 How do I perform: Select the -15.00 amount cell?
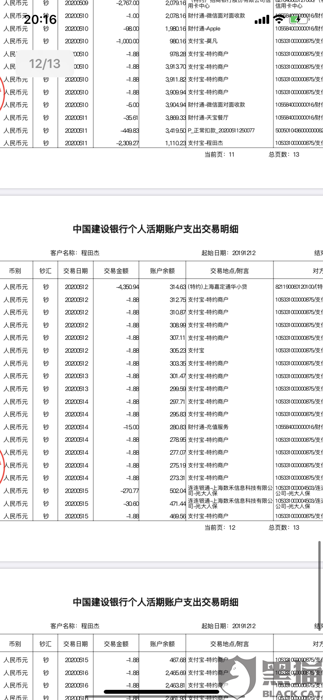(131, 427)
